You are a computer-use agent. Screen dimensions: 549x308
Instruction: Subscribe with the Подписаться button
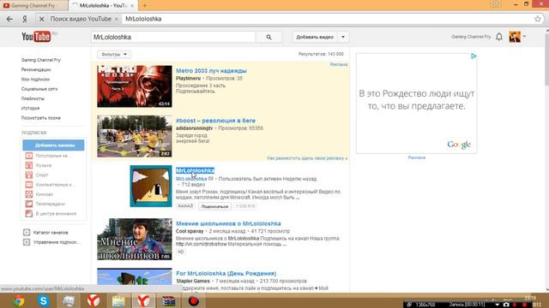(214, 206)
